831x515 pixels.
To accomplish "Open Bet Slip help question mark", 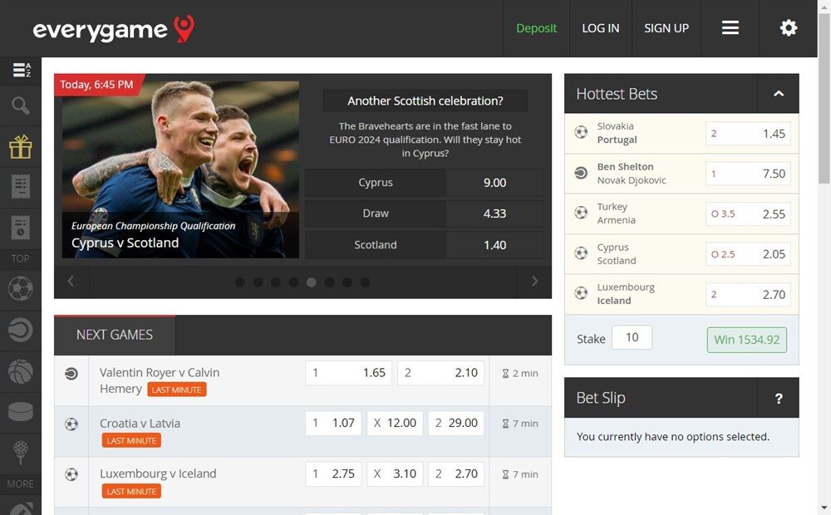I will (779, 399).
